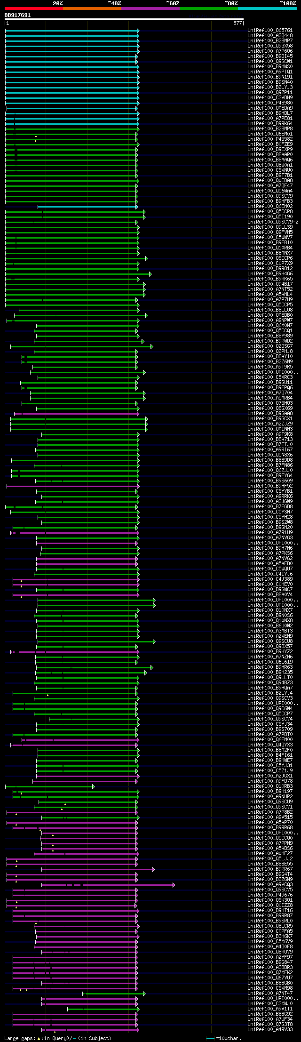
Task: Open hit UniRef100_Q10RB4
Action: pyautogui.click(x=270, y=248)
